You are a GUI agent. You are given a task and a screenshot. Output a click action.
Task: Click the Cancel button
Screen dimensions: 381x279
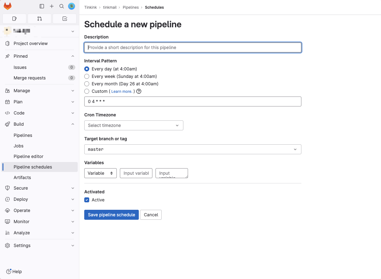[x=151, y=215]
